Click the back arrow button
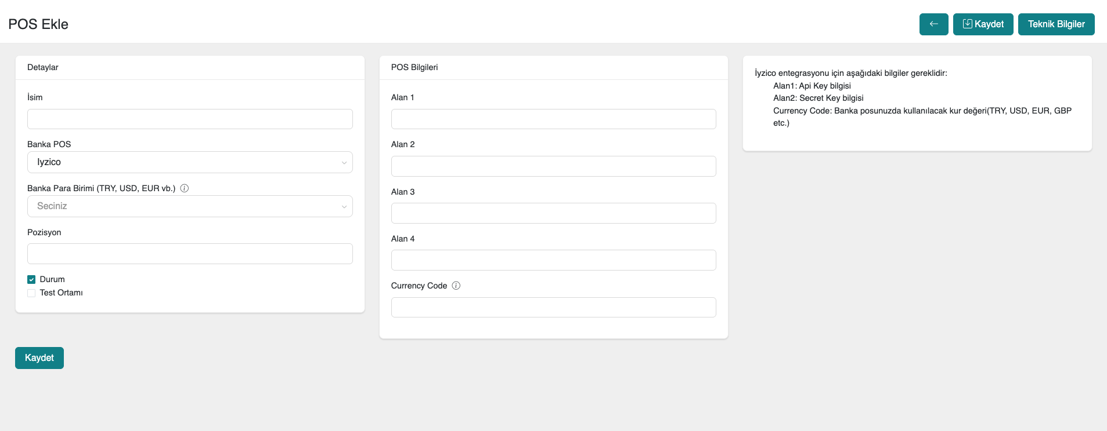Screen dimensions: 1107x431 tap(933, 24)
